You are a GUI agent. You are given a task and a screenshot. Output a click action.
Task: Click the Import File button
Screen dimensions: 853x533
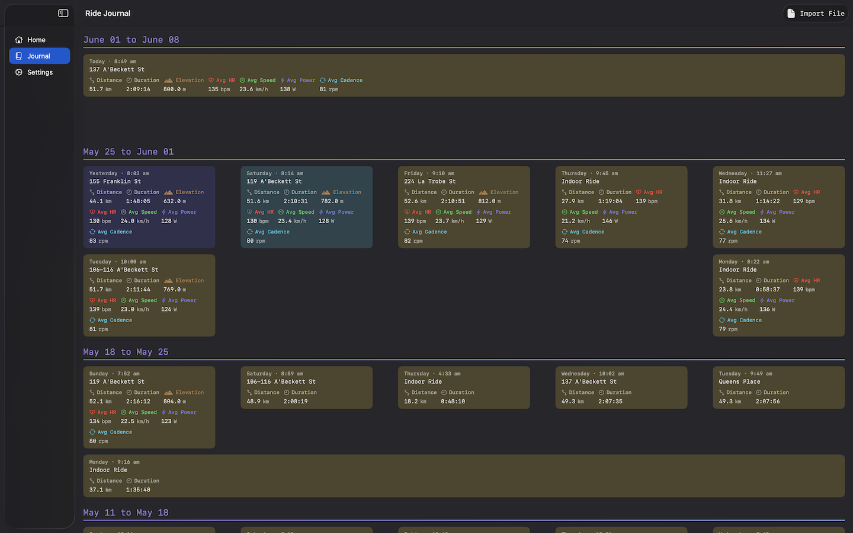tap(816, 13)
